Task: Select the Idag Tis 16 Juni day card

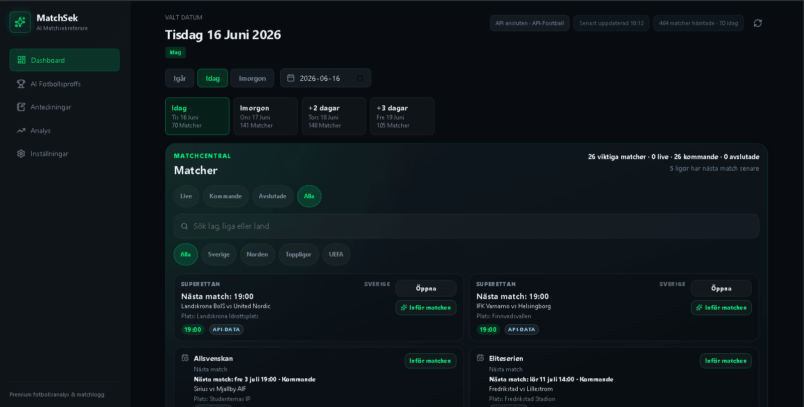Action: coord(197,116)
